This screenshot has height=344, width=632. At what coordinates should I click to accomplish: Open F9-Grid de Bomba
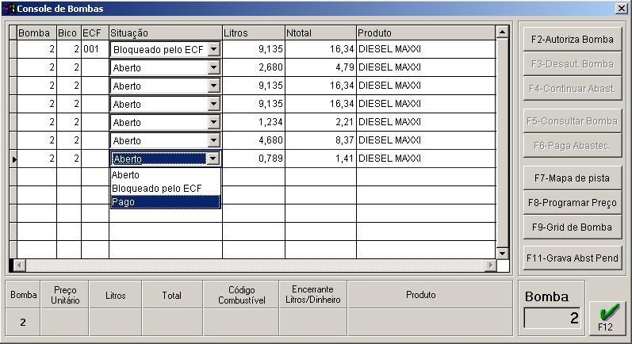[x=572, y=227]
